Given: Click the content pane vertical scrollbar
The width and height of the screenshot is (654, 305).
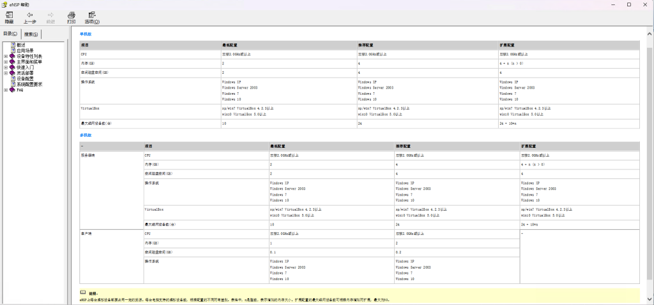Looking at the screenshot, I should pos(650,159).
